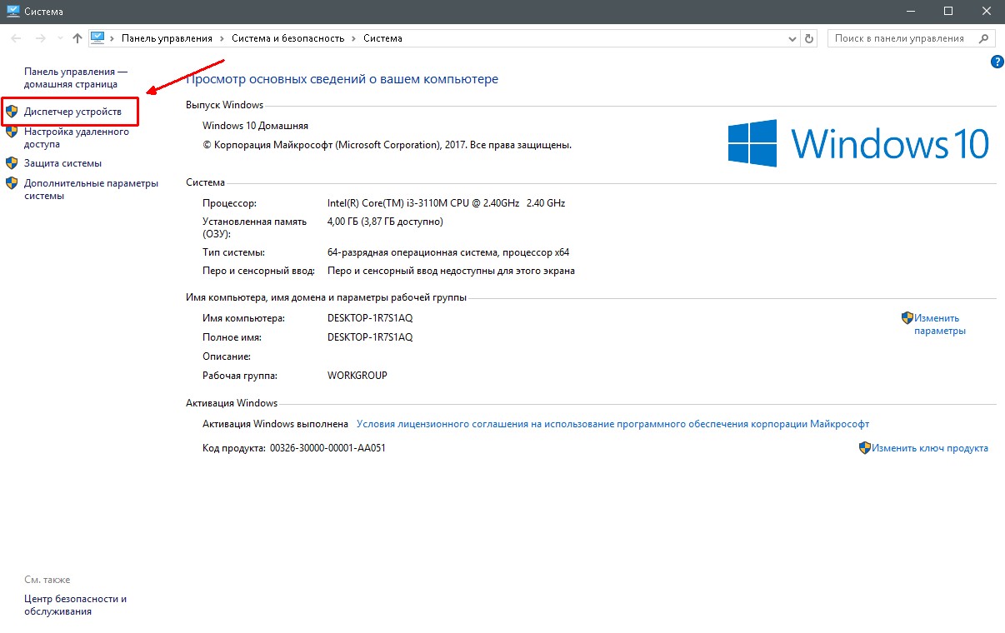Click processor value Intel Core i3-3110M
Viewport: 1005px width, 633px height.
[x=447, y=203]
